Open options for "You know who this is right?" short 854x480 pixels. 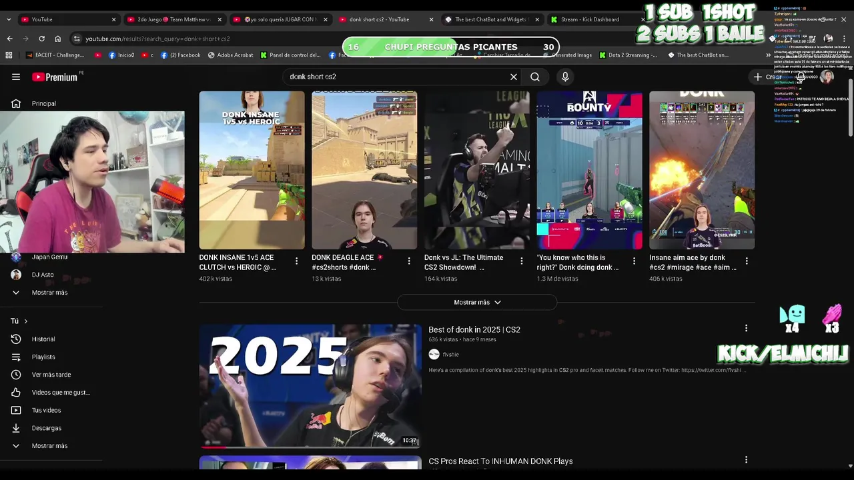tap(634, 261)
